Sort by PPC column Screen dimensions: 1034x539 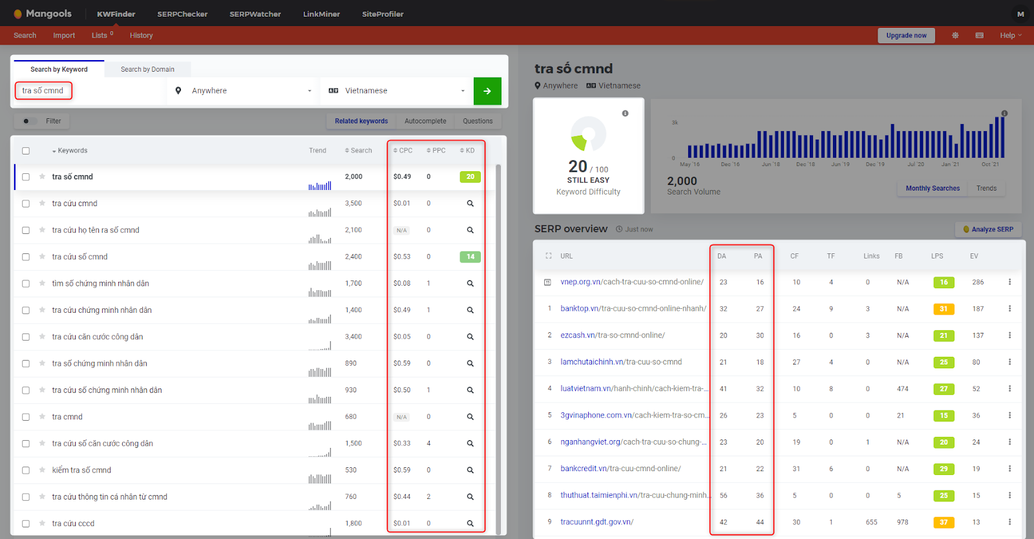click(x=436, y=151)
